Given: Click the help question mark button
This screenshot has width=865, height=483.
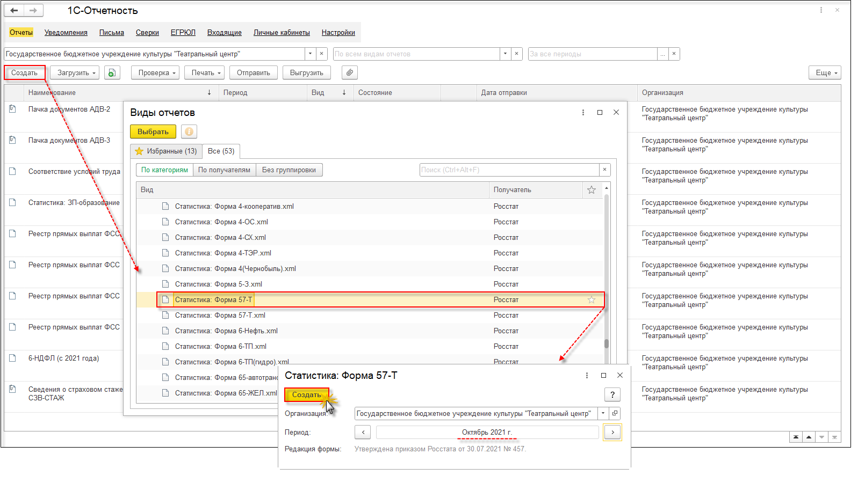Looking at the screenshot, I should [x=612, y=394].
